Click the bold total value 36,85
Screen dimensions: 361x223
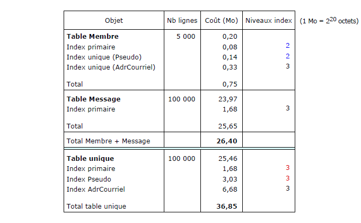[x=227, y=206]
